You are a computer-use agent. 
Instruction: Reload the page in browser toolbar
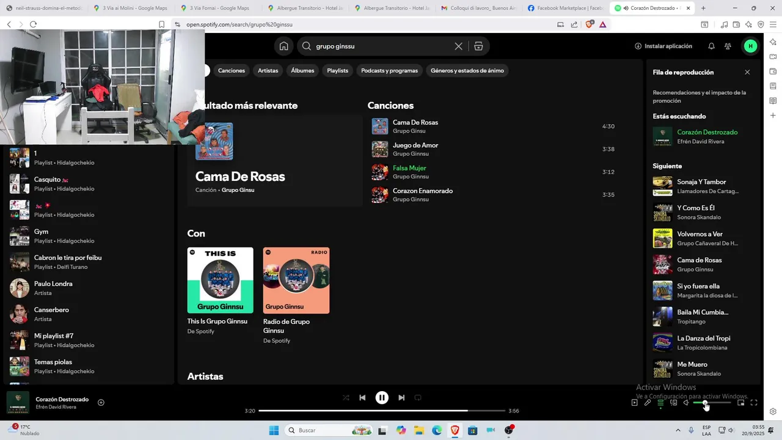tap(33, 24)
